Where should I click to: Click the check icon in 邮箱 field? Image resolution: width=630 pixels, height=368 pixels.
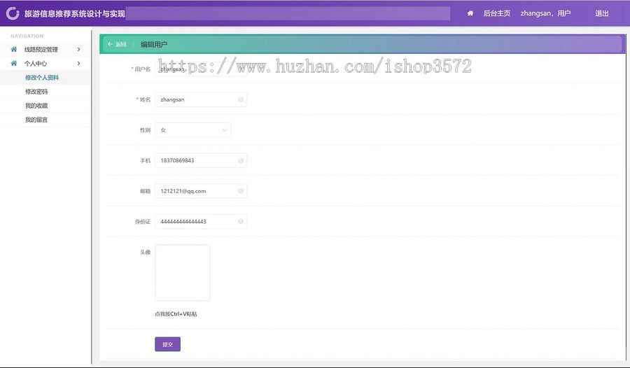pyautogui.click(x=241, y=191)
